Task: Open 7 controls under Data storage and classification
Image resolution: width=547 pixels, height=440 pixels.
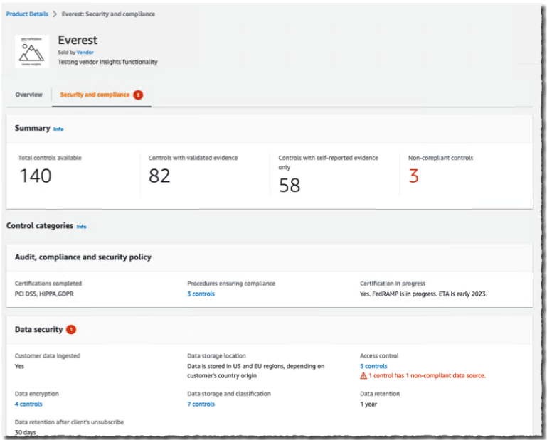Action: click(x=201, y=404)
